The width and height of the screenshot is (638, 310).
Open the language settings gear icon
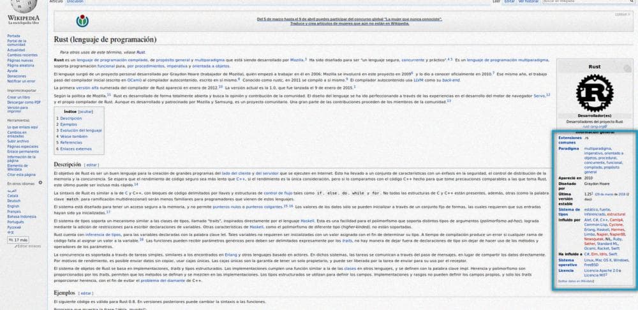[x=40, y=183]
